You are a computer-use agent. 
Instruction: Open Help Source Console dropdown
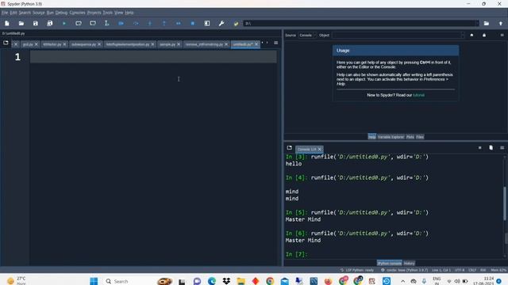click(x=307, y=35)
